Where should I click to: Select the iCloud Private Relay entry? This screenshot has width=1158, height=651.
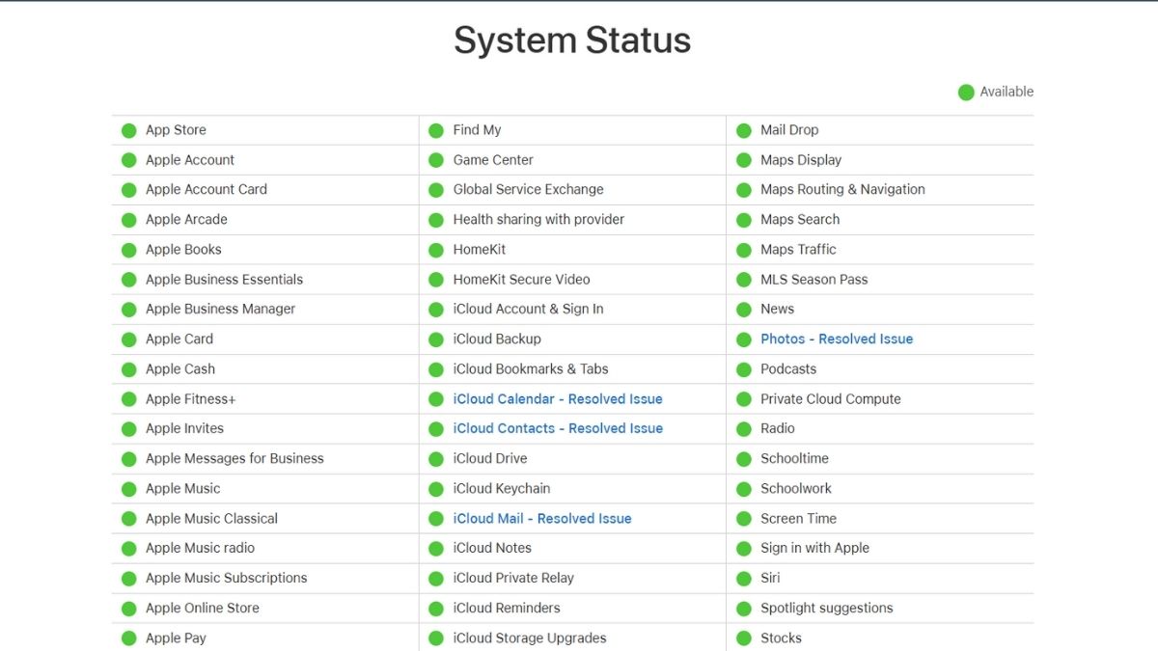click(x=513, y=579)
